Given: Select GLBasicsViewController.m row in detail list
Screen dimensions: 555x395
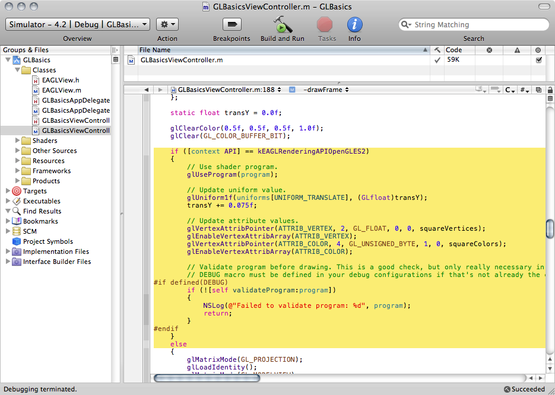Looking at the screenshot, I should [335, 60].
